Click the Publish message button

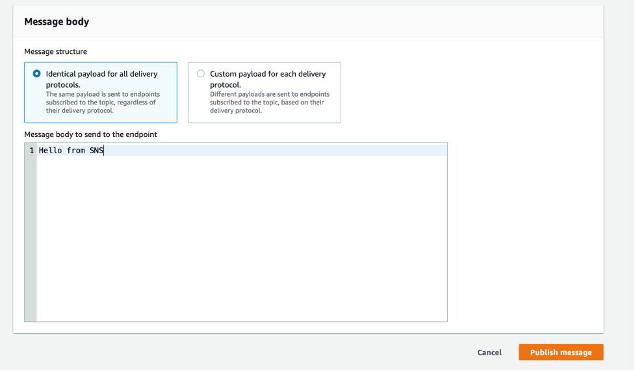pos(561,352)
